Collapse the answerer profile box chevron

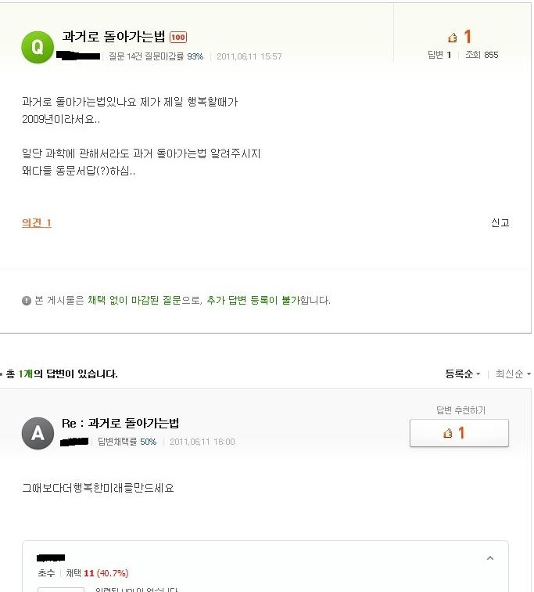[x=490, y=558]
